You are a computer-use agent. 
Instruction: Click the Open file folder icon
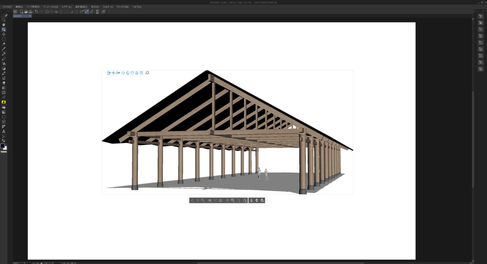26,12
